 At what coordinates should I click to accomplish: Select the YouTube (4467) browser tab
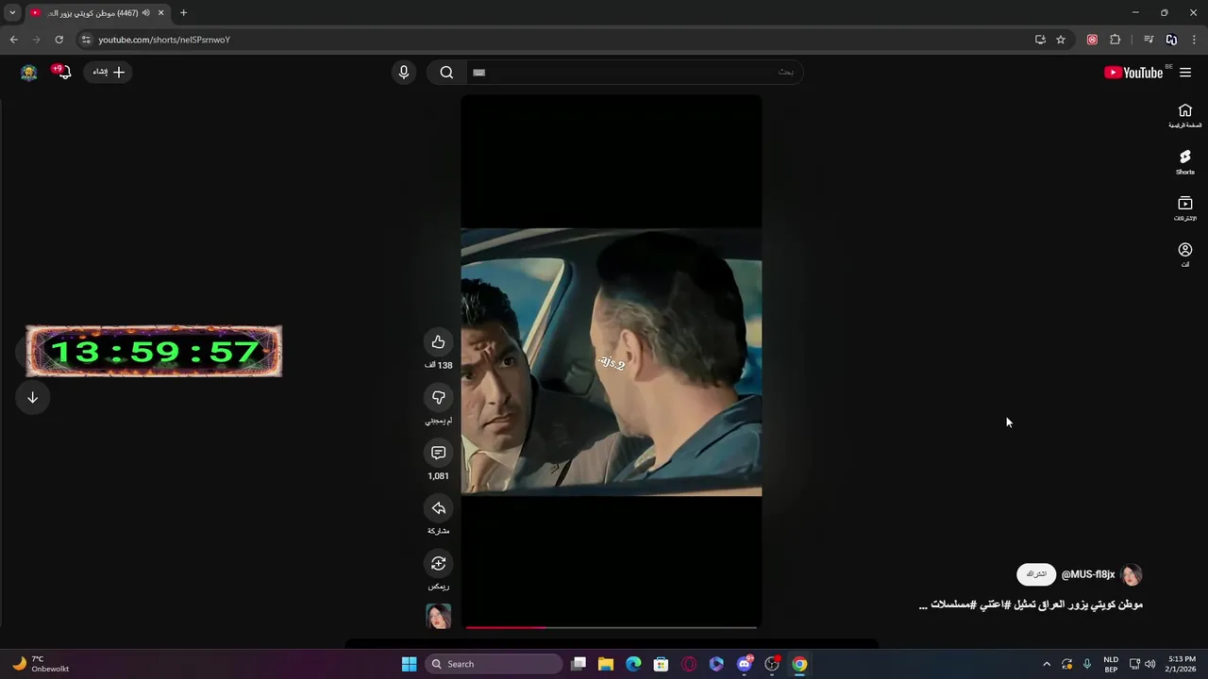97,13
